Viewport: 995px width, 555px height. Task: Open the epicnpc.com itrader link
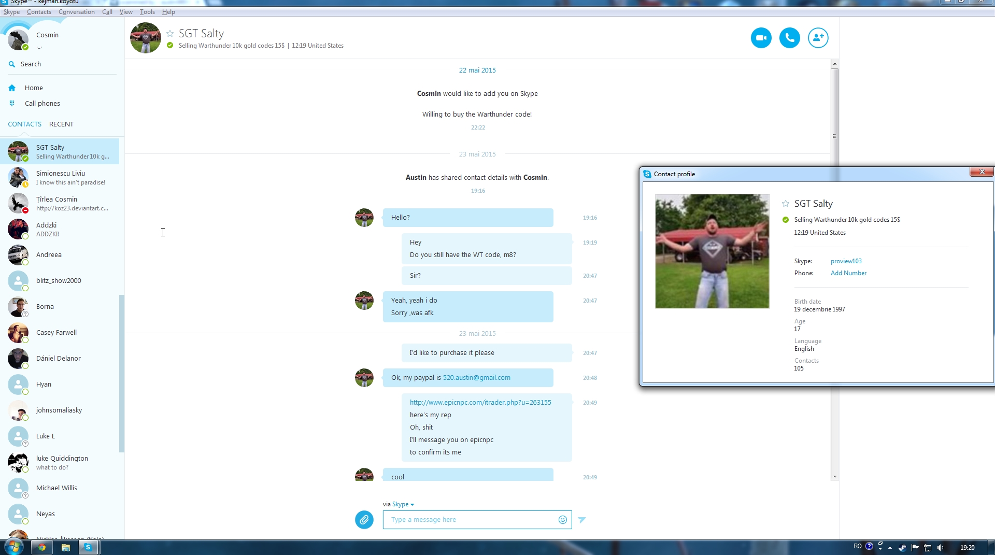[x=480, y=403]
